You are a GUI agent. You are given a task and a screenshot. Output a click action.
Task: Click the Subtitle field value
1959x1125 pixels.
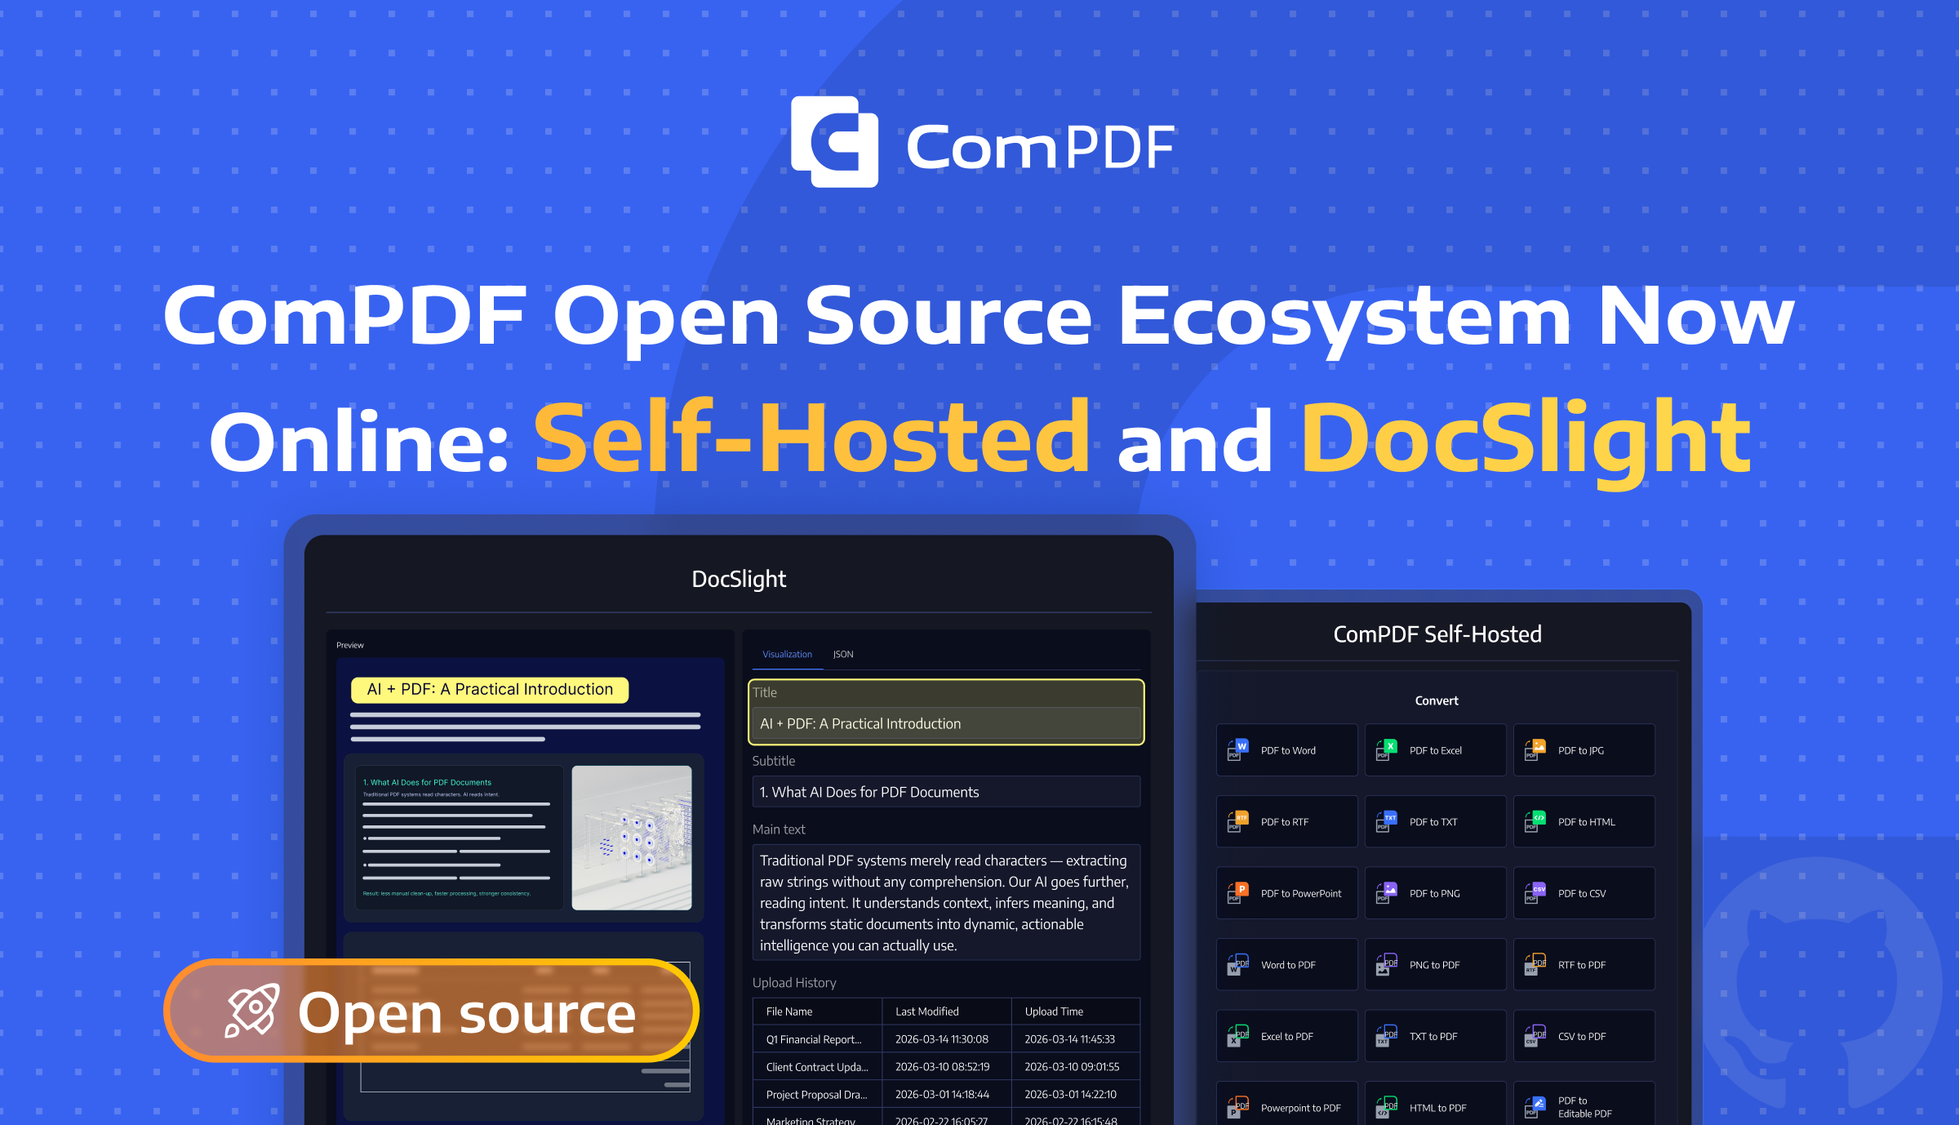coord(946,792)
